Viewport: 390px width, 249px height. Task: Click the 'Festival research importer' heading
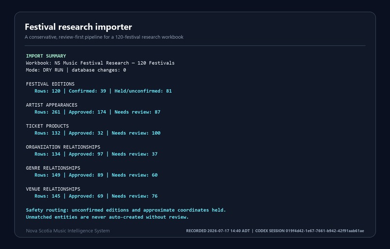coord(78,27)
